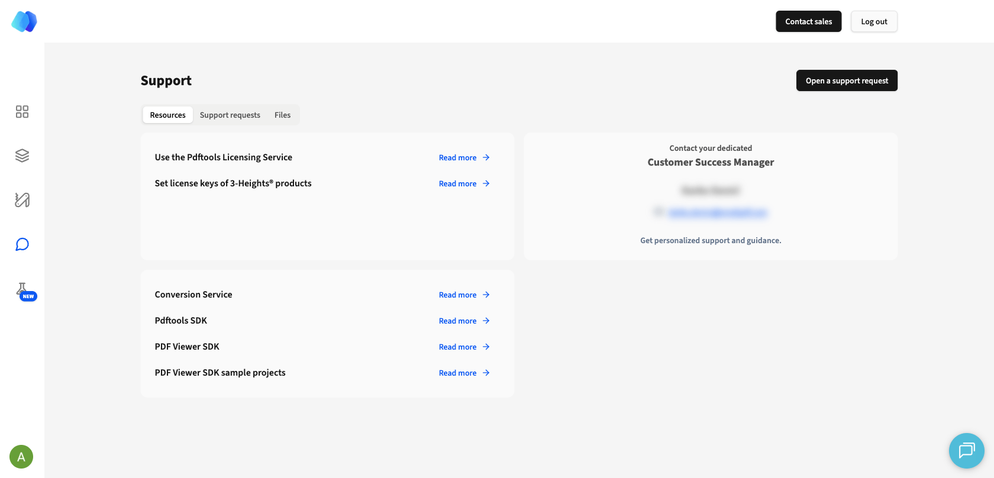Select the support chat bubble sidebar icon
This screenshot has height=478, width=994.
click(x=22, y=244)
